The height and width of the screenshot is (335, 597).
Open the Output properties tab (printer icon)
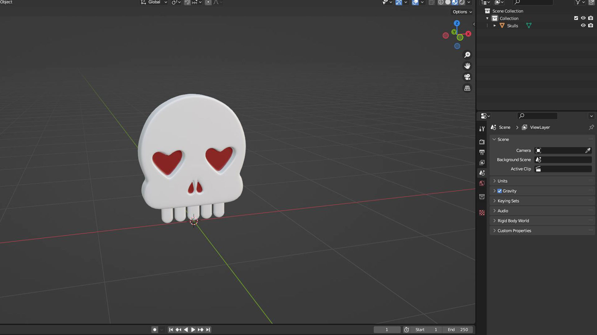pyautogui.click(x=482, y=152)
